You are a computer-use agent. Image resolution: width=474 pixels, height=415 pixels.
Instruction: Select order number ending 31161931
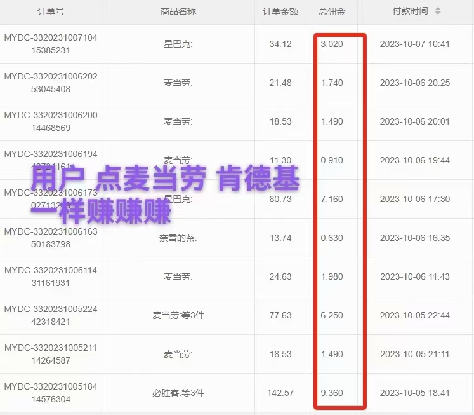point(51,276)
